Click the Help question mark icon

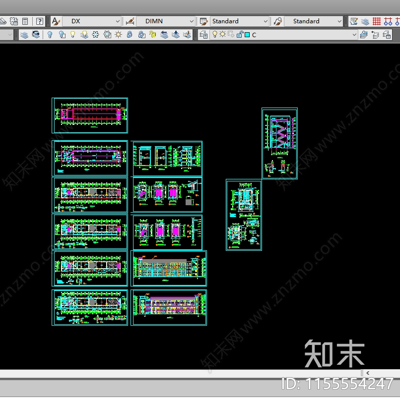coord(40,21)
